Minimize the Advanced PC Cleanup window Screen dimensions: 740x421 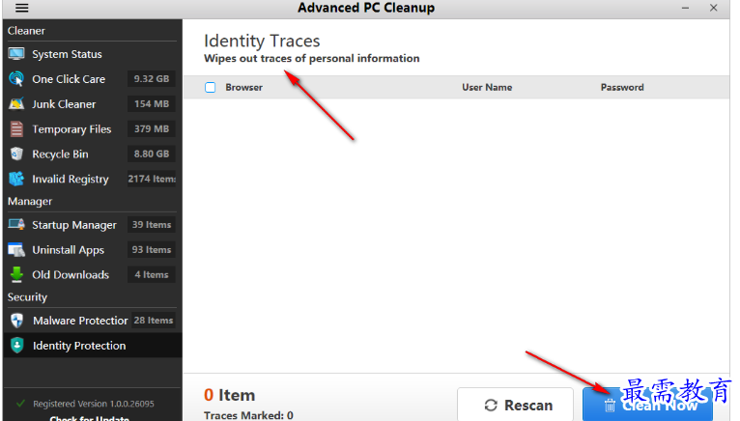tap(685, 8)
